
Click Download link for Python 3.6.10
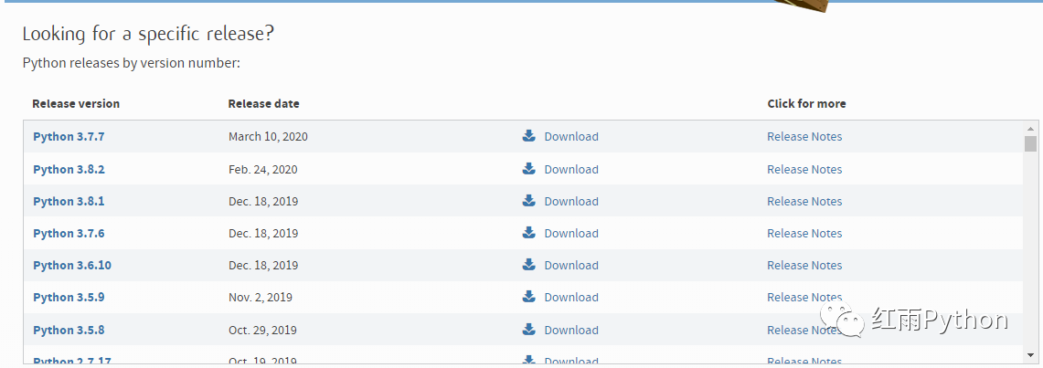571,265
